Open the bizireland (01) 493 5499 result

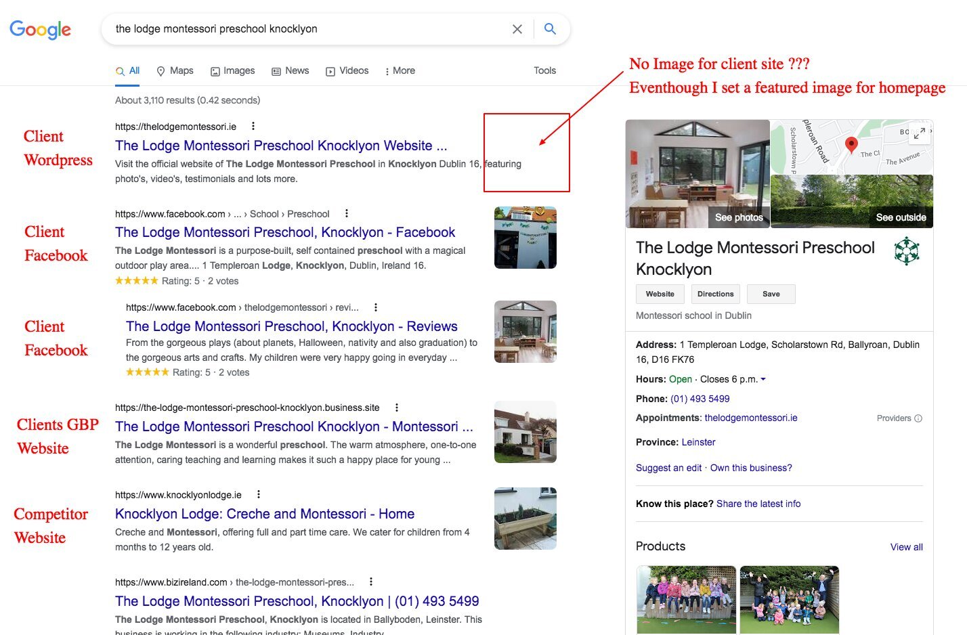(x=297, y=601)
